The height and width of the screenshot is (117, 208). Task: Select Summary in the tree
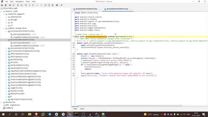pos(9,108)
